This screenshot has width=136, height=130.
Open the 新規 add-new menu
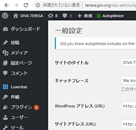pos(88,16)
